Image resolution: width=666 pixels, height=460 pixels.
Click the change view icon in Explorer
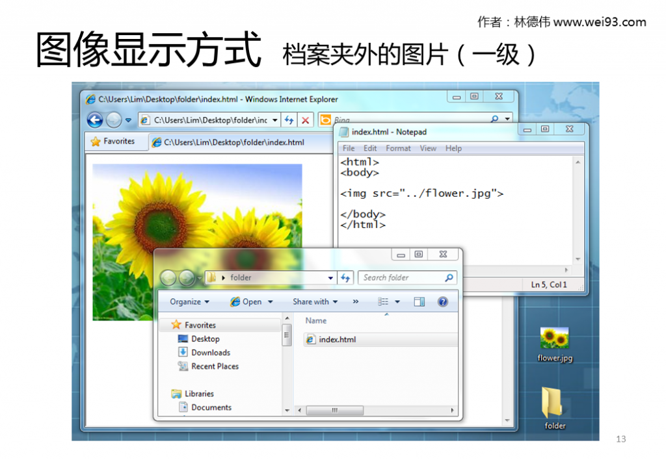(x=382, y=301)
